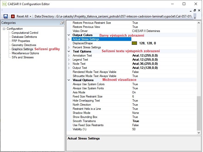Click the property grid vertical scrollbar thumb

coord(199,113)
